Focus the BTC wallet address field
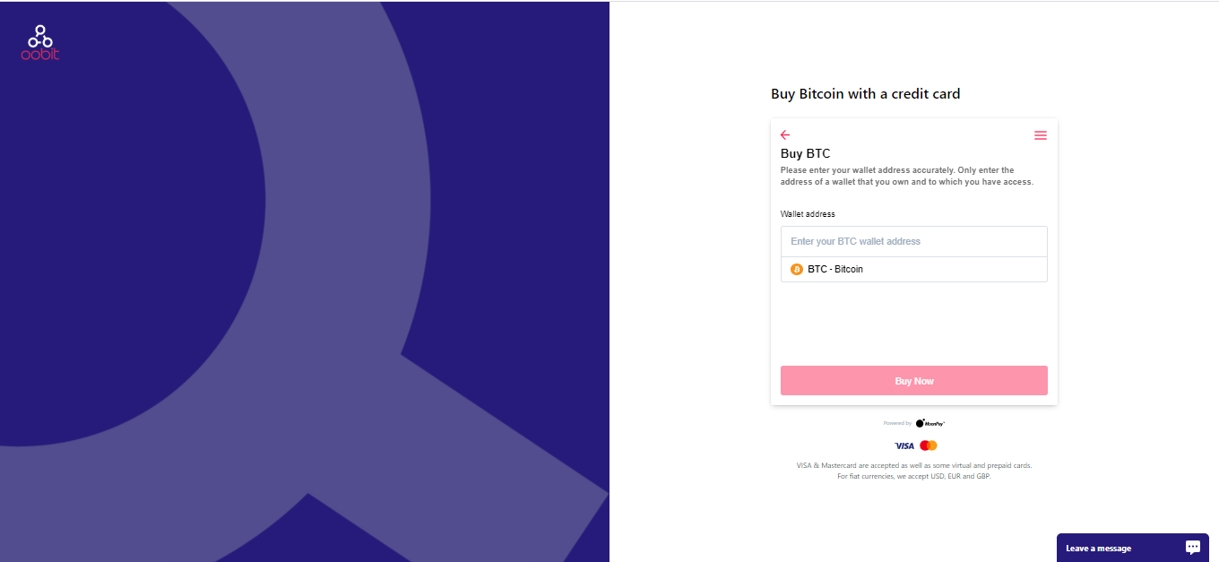 (914, 241)
